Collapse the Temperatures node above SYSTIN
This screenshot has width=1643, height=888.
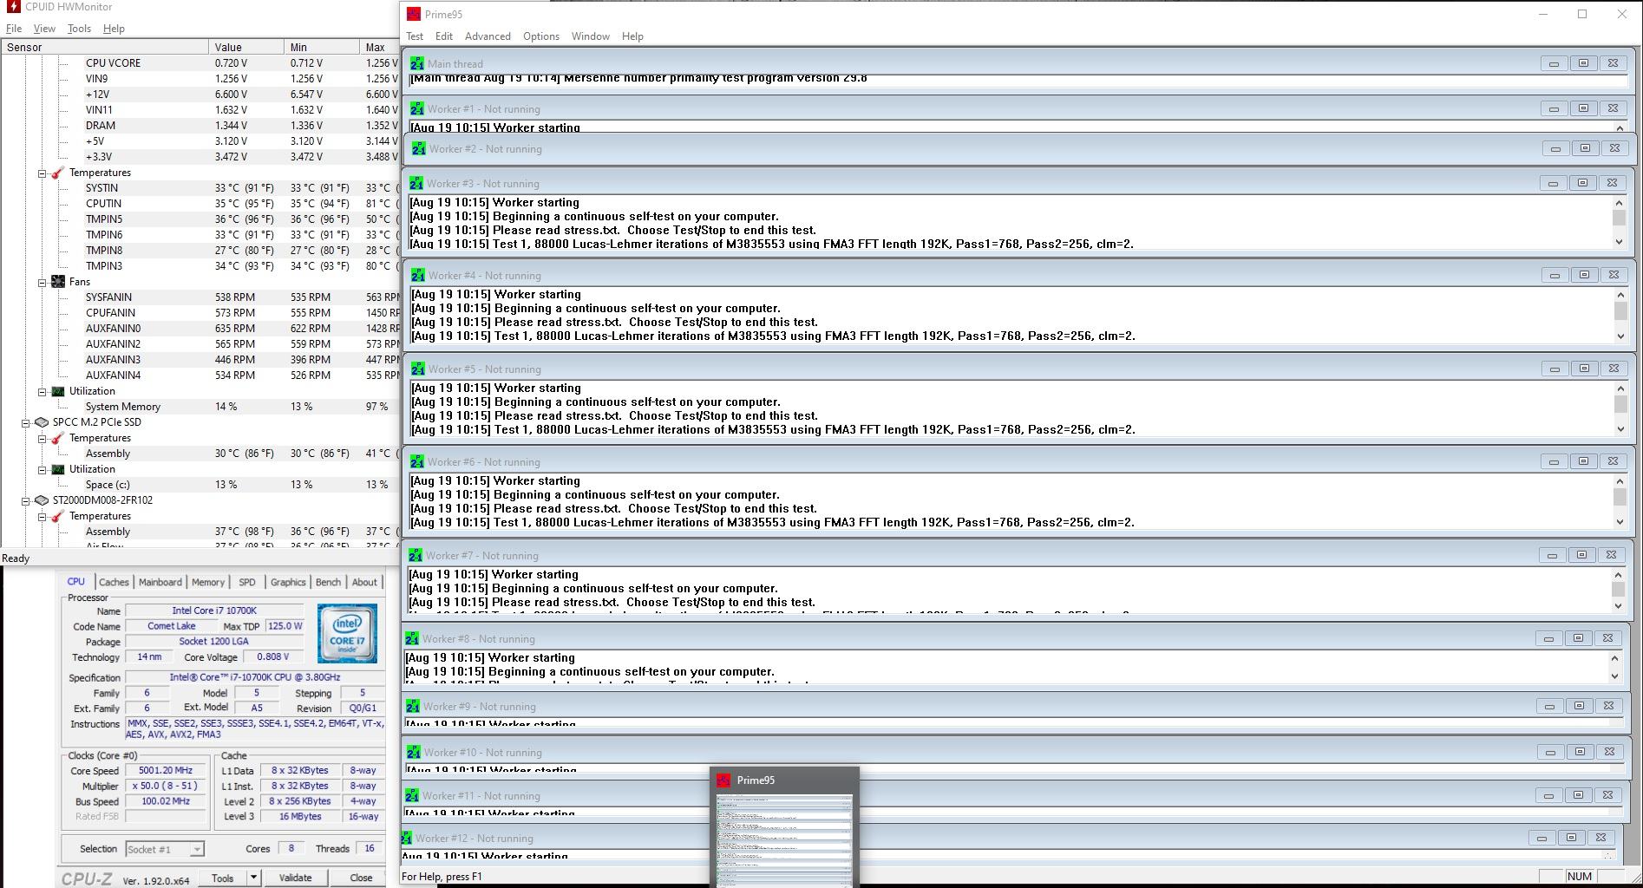click(42, 173)
